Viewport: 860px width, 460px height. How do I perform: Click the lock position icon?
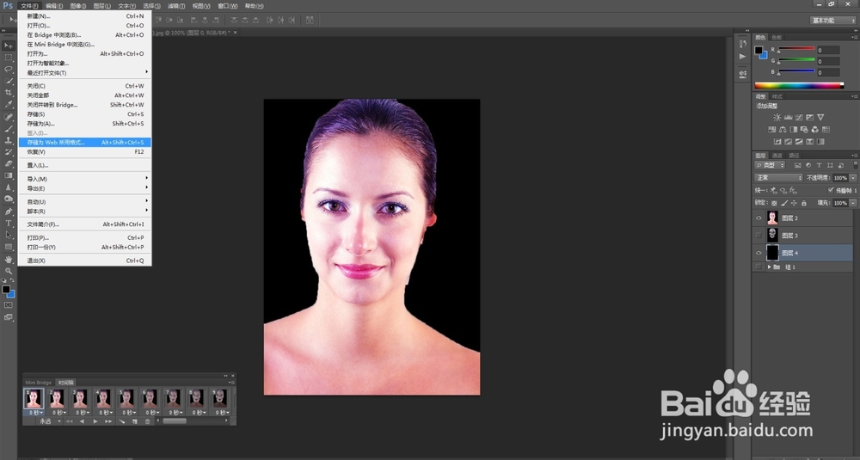[794, 203]
